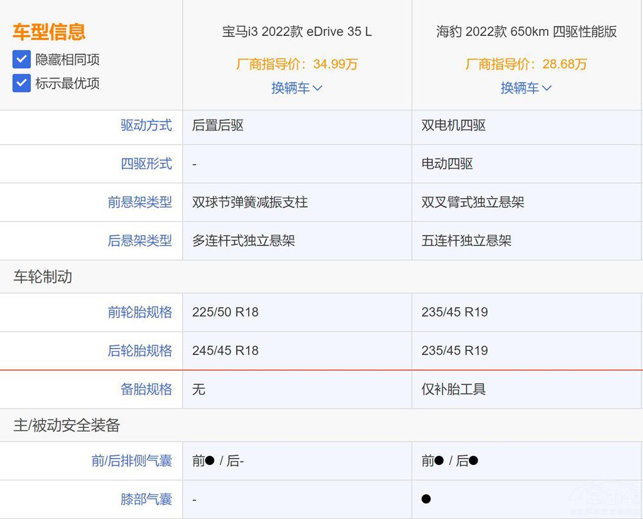Click the 车轮制动 section header
Viewport: 643px width, 519px height.
click(x=42, y=277)
